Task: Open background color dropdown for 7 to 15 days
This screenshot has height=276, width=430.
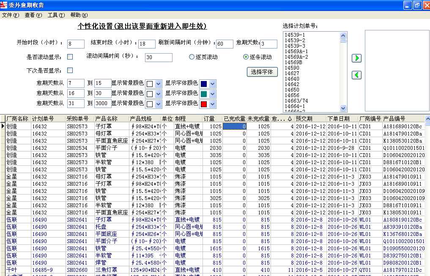Action: [x=158, y=84]
